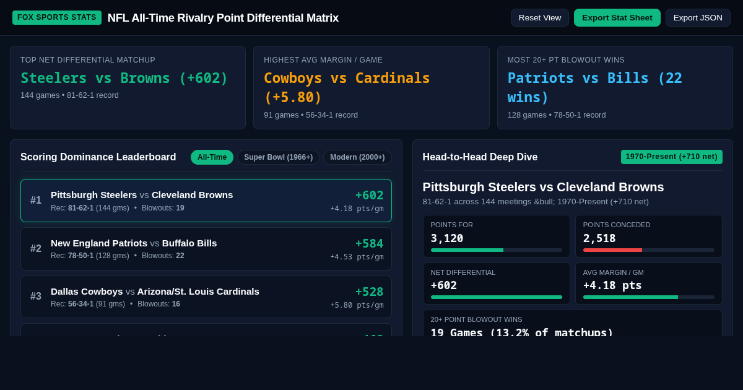Click the +528 differential in Cowboys row
The height and width of the screenshot is (390, 743).
369,292
